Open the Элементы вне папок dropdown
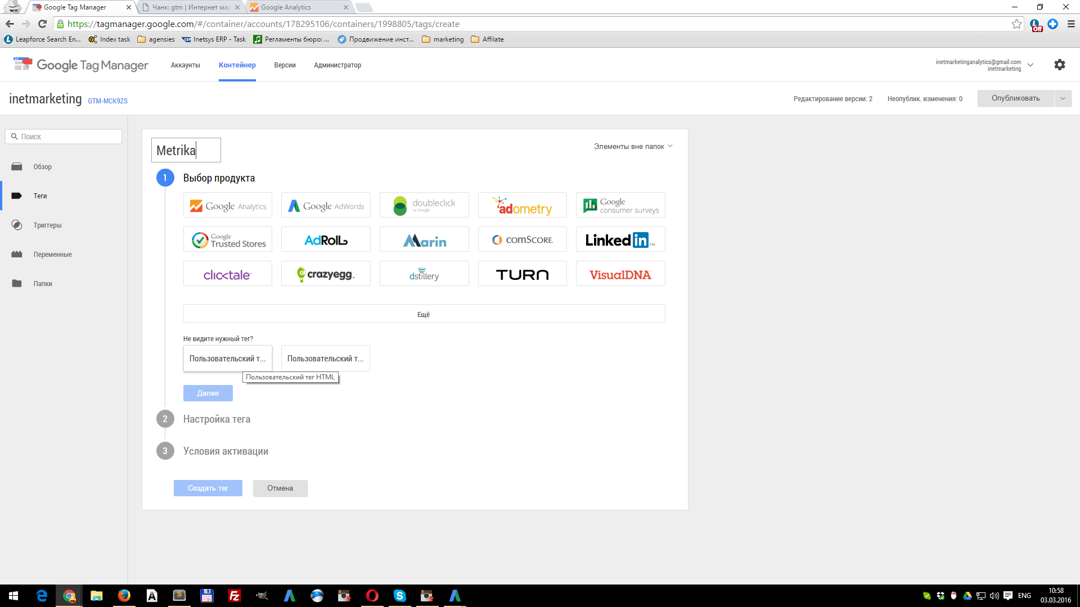The width and height of the screenshot is (1080, 607). 633,146
